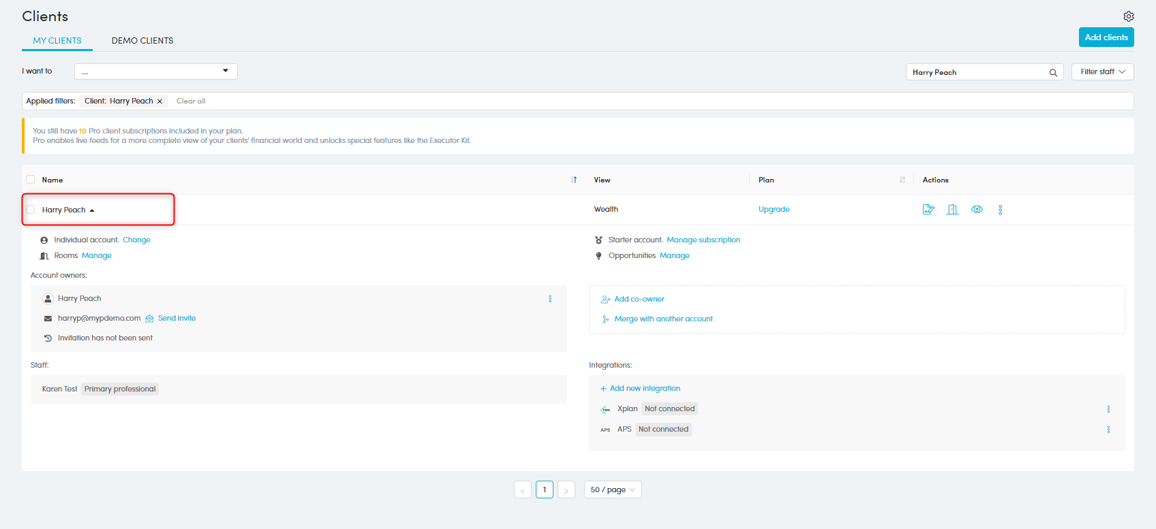Screen dimensions: 1156x529
Task: Open the account owner's three-dot menu
Action: coord(550,299)
